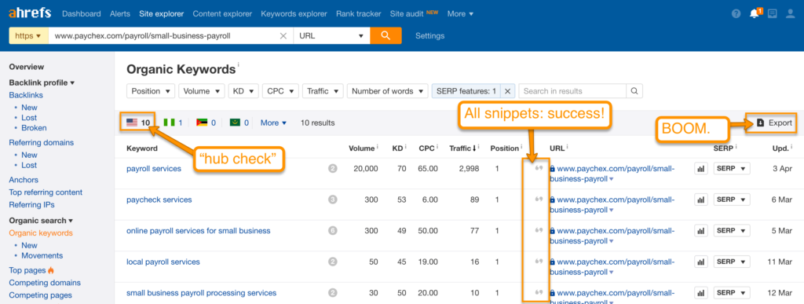Open the notifications bell icon
The image size is (804, 304).
tap(755, 14)
